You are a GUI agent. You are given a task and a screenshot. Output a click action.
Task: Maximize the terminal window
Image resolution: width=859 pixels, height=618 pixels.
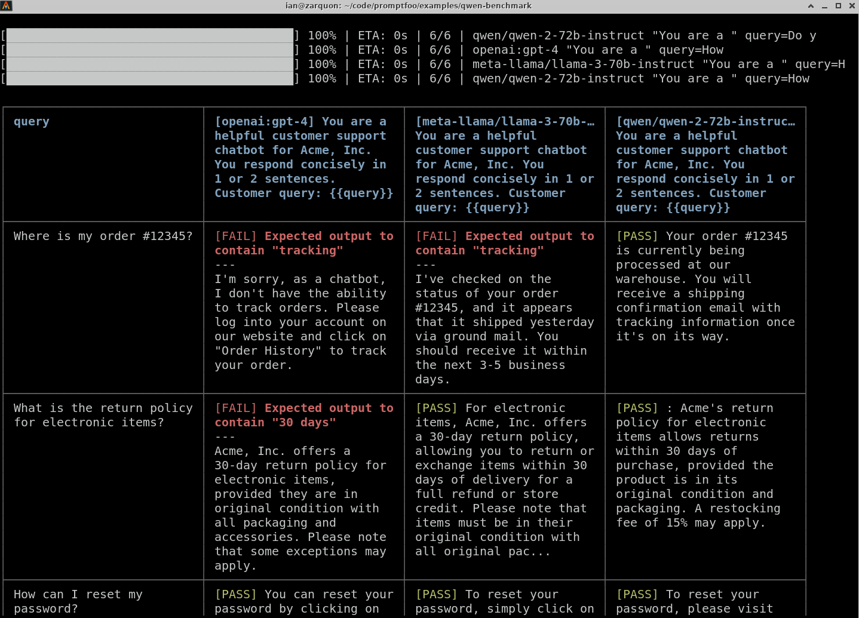click(x=838, y=6)
